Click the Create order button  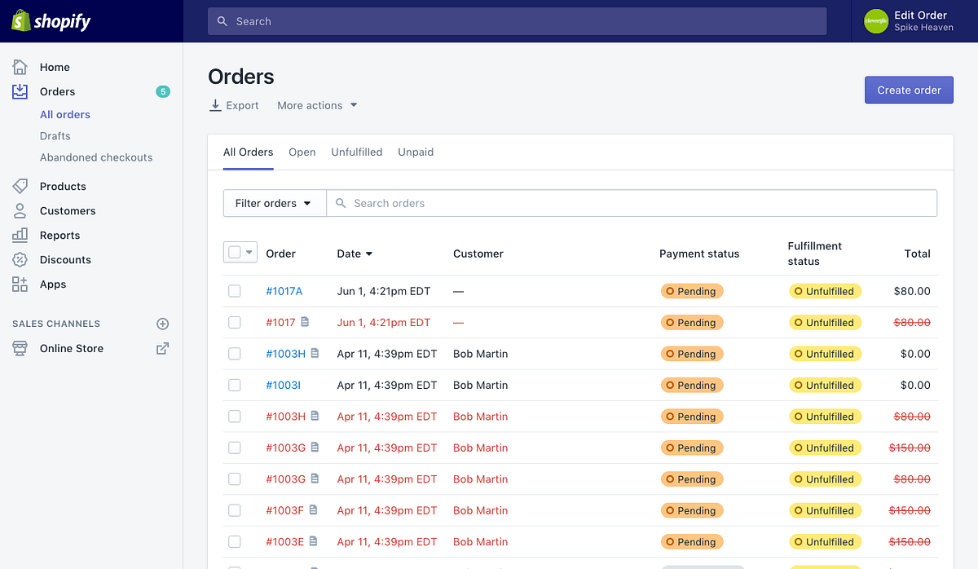909,90
